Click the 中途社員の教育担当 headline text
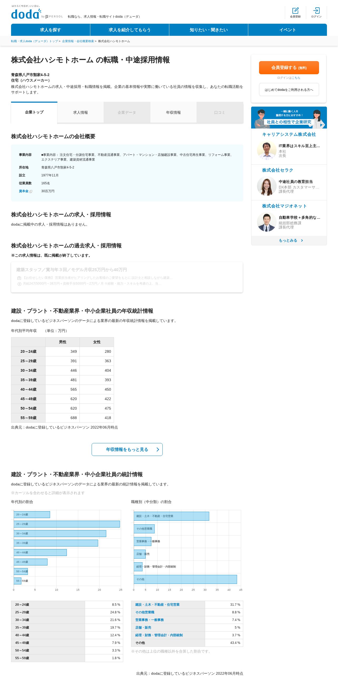The width and height of the screenshot is (338, 676). pyautogui.click(x=296, y=182)
